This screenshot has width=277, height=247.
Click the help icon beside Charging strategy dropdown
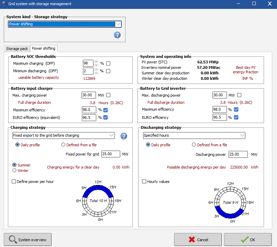click(124, 136)
